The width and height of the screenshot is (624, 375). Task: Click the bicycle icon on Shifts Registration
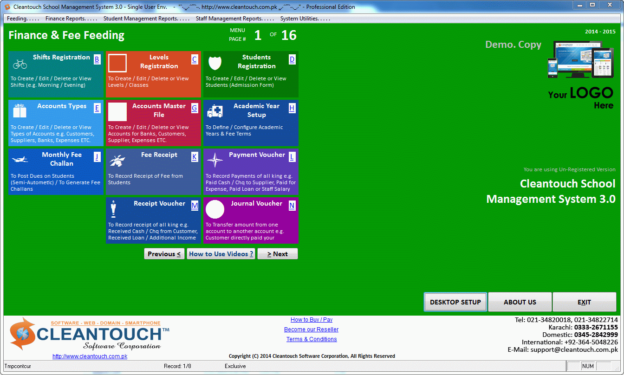tap(20, 64)
